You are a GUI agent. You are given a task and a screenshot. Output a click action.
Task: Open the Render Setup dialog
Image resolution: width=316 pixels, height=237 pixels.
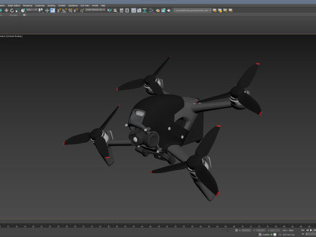point(158,11)
